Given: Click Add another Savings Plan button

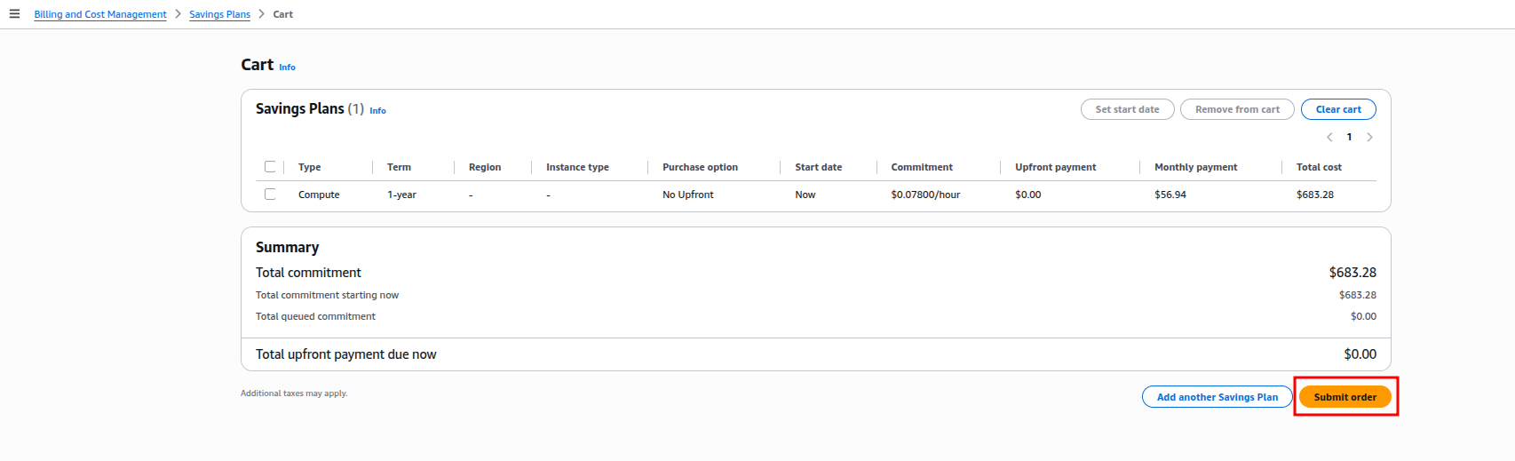Looking at the screenshot, I should point(1217,397).
